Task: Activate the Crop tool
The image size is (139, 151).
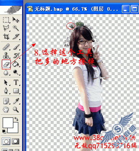Action: click(x=6, y=37)
